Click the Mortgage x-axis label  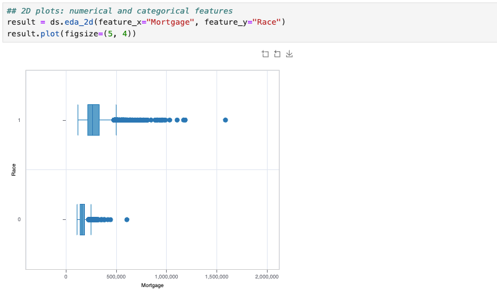pos(153,285)
